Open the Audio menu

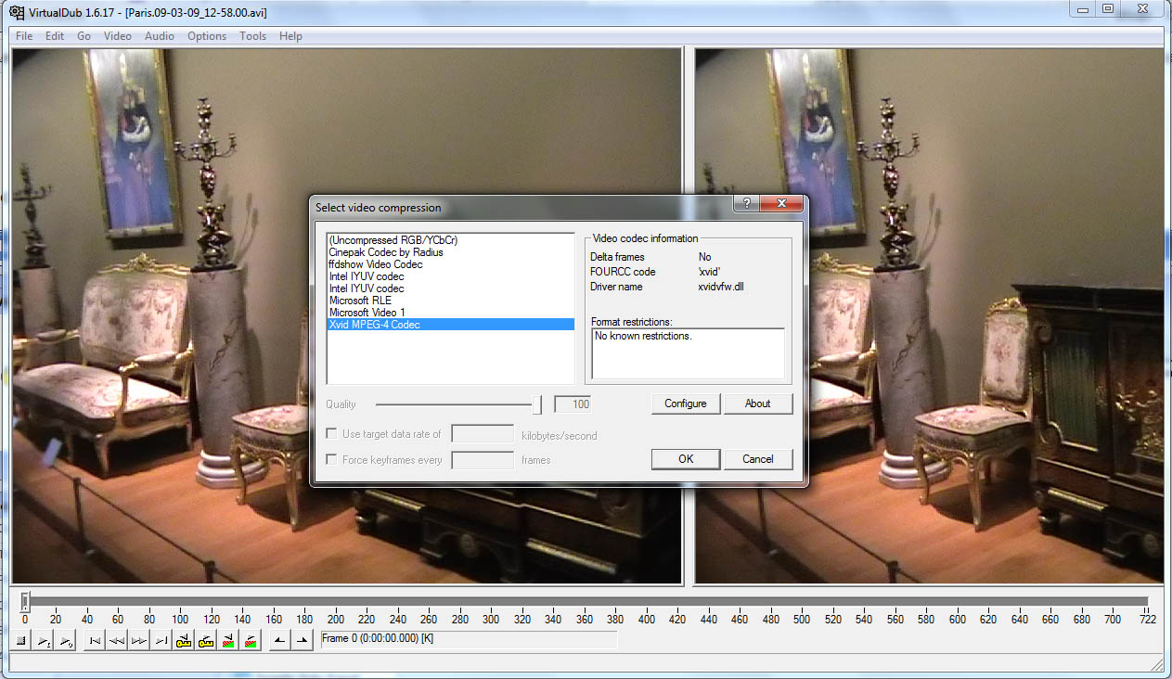pos(160,36)
